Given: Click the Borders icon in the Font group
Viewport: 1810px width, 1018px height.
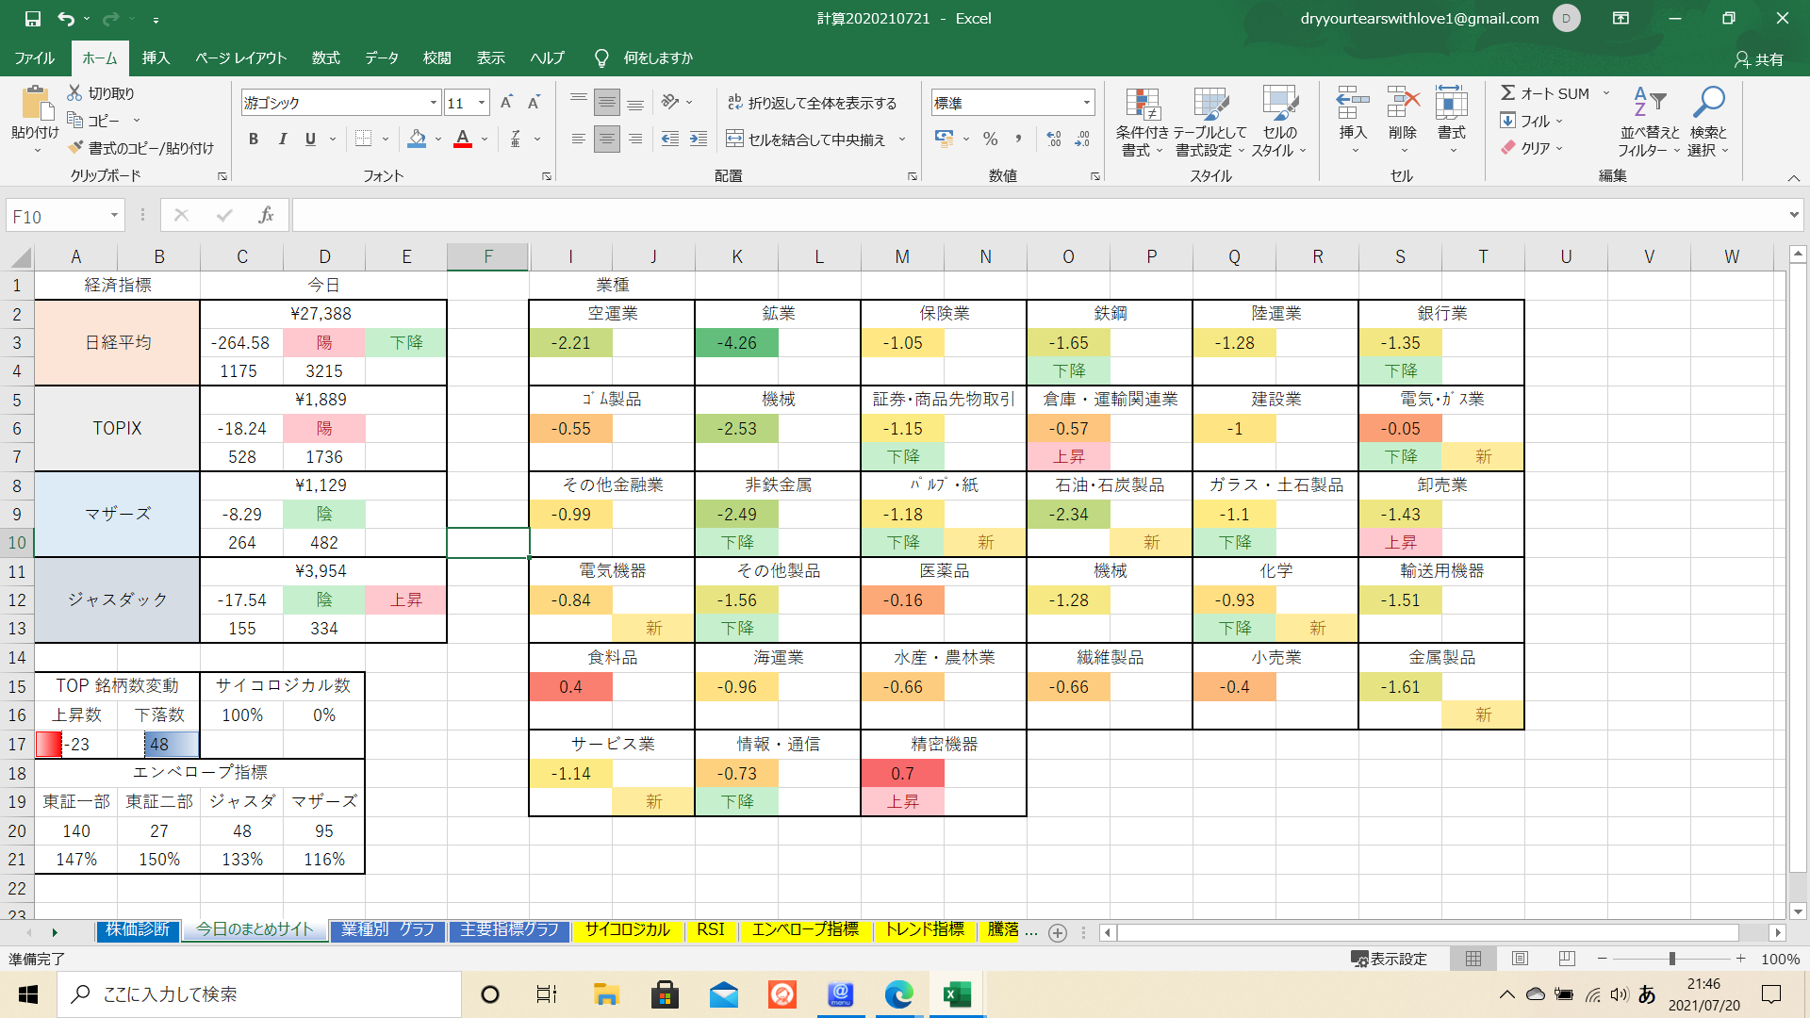Looking at the screenshot, I should (363, 139).
